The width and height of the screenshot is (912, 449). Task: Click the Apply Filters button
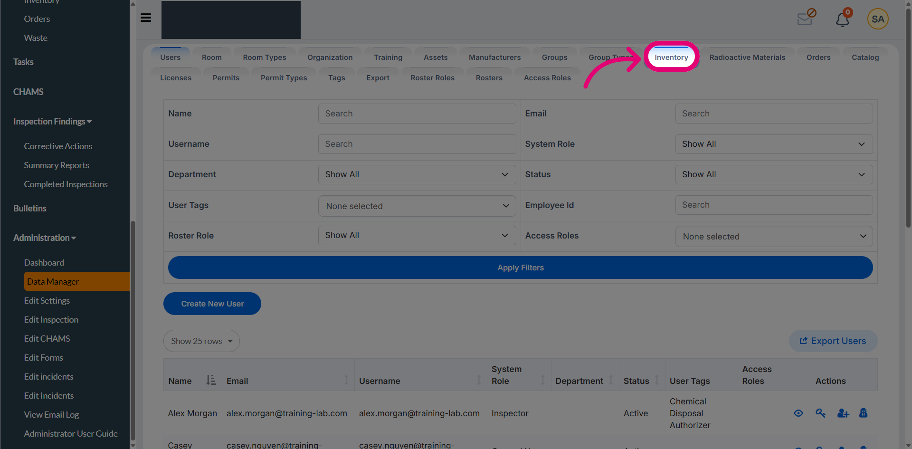pyautogui.click(x=521, y=267)
